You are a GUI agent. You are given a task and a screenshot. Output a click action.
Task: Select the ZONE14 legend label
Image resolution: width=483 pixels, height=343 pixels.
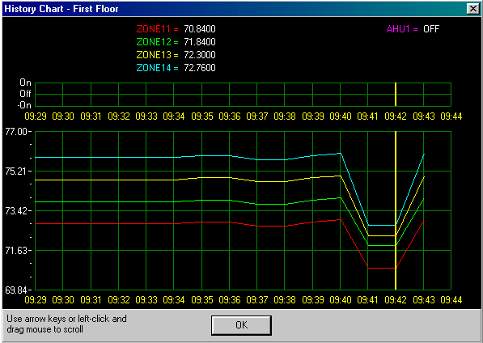point(158,68)
